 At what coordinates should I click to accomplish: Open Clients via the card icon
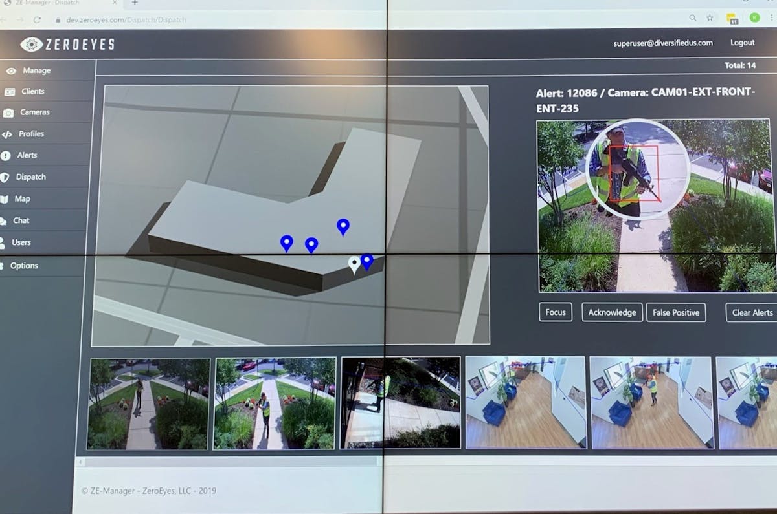point(11,91)
